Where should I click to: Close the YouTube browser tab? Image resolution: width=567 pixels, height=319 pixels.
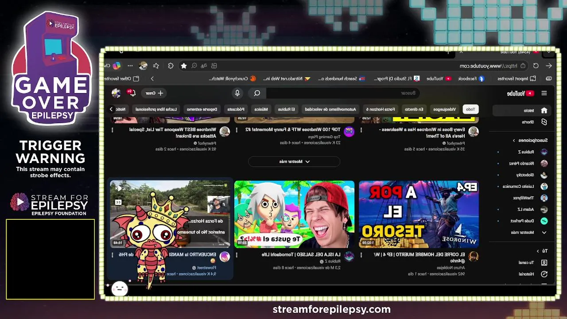coord(461,52)
